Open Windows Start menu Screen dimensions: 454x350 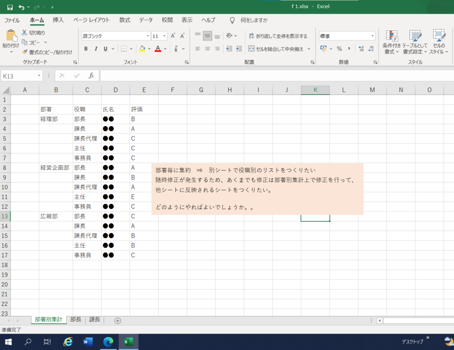tap(8, 342)
